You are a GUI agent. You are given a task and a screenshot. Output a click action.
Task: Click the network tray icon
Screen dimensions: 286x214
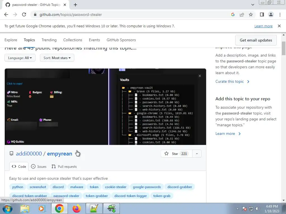(x=251, y=209)
